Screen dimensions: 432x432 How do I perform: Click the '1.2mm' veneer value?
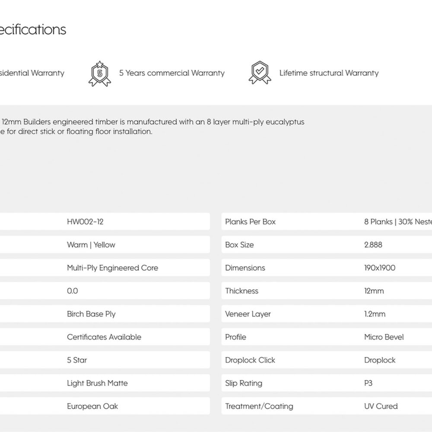(x=375, y=314)
